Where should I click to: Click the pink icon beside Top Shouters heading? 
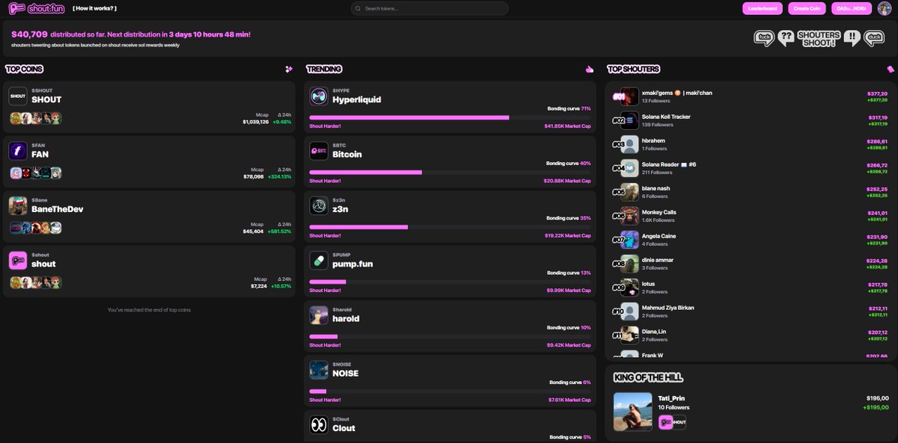[x=891, y=69]
